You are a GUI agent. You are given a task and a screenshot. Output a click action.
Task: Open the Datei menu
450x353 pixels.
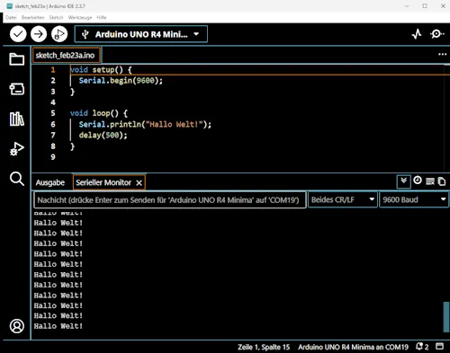pyautogui.click(x=11, y=17)
